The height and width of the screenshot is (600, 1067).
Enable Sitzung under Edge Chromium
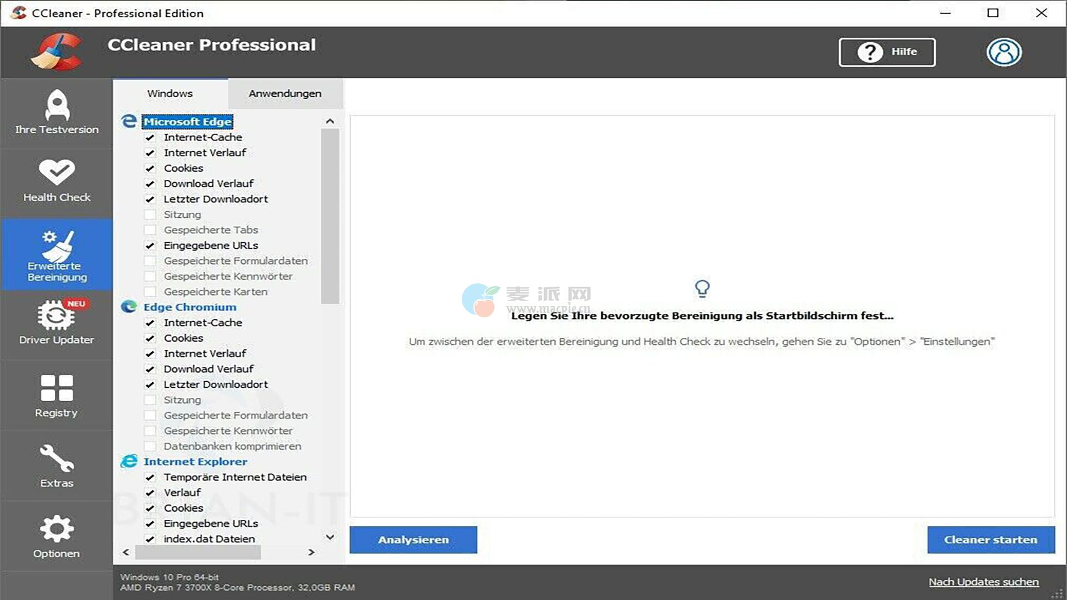(x=149, y=400)
